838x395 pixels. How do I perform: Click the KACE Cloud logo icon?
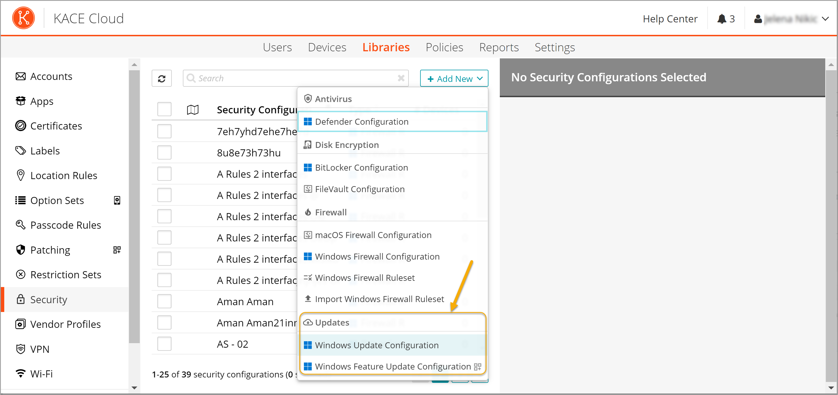24,18
